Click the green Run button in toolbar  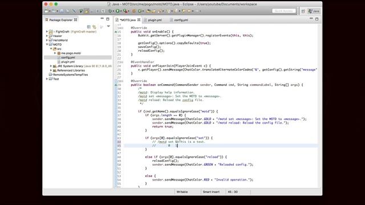click(117, 11)
